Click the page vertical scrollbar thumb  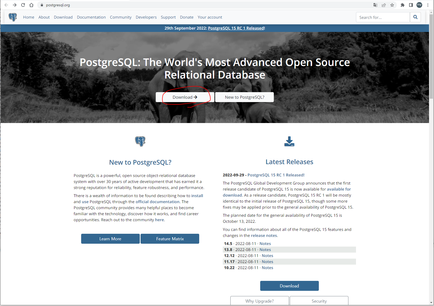pyautogui.click(x=431, y=57)
